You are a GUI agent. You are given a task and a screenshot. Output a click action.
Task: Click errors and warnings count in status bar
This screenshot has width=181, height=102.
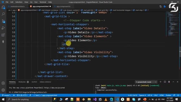22,95
